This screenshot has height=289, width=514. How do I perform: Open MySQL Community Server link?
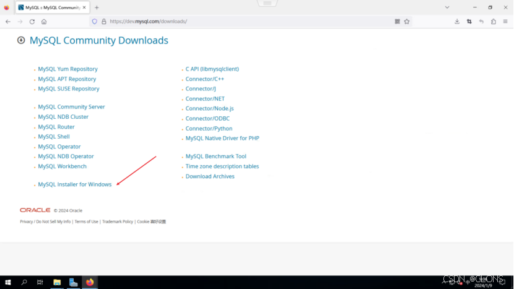(x=71, y=107)
